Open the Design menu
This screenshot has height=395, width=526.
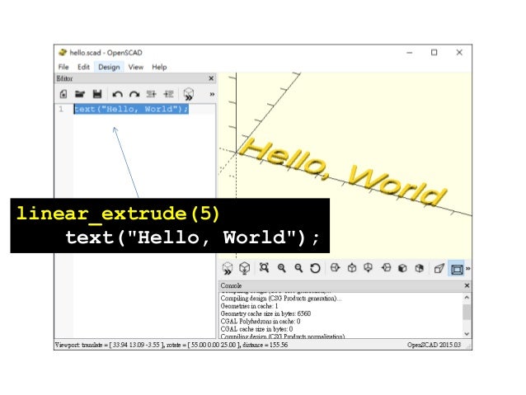tap(108, 67)
